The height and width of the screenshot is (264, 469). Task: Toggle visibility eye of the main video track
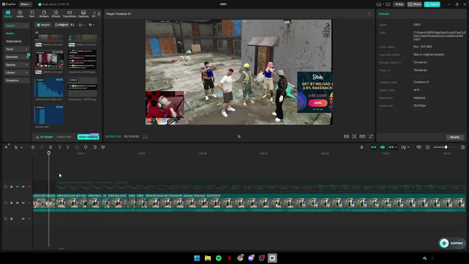[17, 203]
